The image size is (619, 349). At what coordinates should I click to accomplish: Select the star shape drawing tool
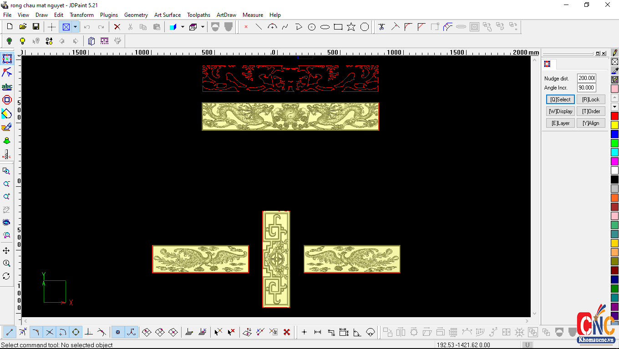click(x=351, y=27)
